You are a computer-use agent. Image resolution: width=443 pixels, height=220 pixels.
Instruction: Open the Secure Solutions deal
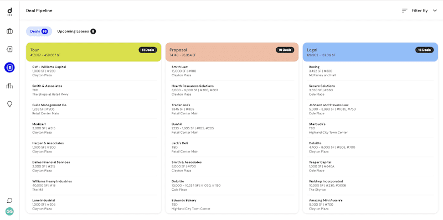click(x=371, y=90)
